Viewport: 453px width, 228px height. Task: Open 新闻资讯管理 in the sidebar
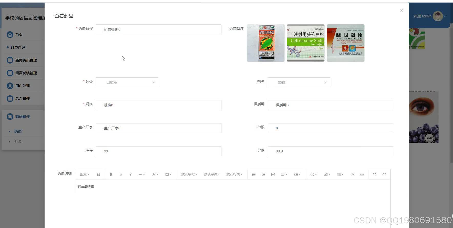pos(26,60)
